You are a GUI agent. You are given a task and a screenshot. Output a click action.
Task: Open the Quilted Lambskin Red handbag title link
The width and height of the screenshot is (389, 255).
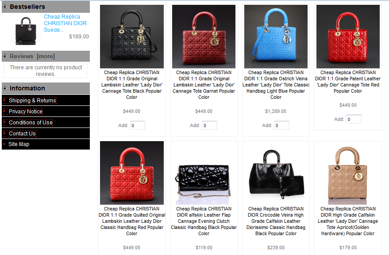[x=132, y=221]
